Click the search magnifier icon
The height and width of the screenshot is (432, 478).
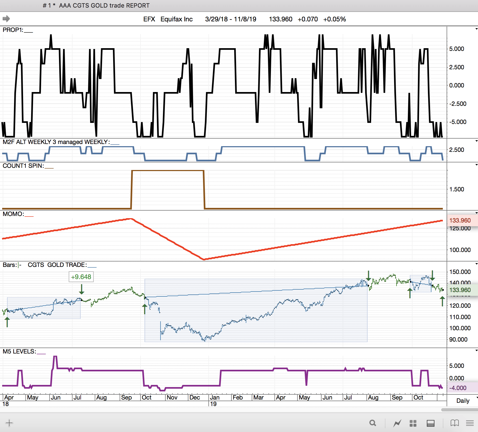pyautogui.click(x=373, y=423)
